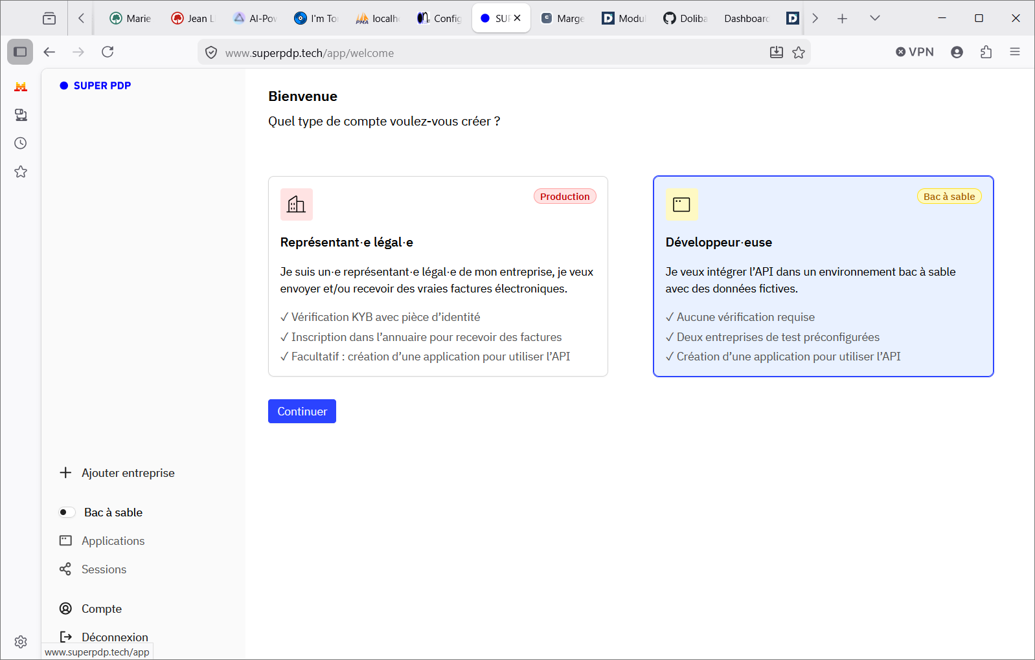Open the Compte page
This screenshot has height=660, width=1035.
[x=91, y=609]
